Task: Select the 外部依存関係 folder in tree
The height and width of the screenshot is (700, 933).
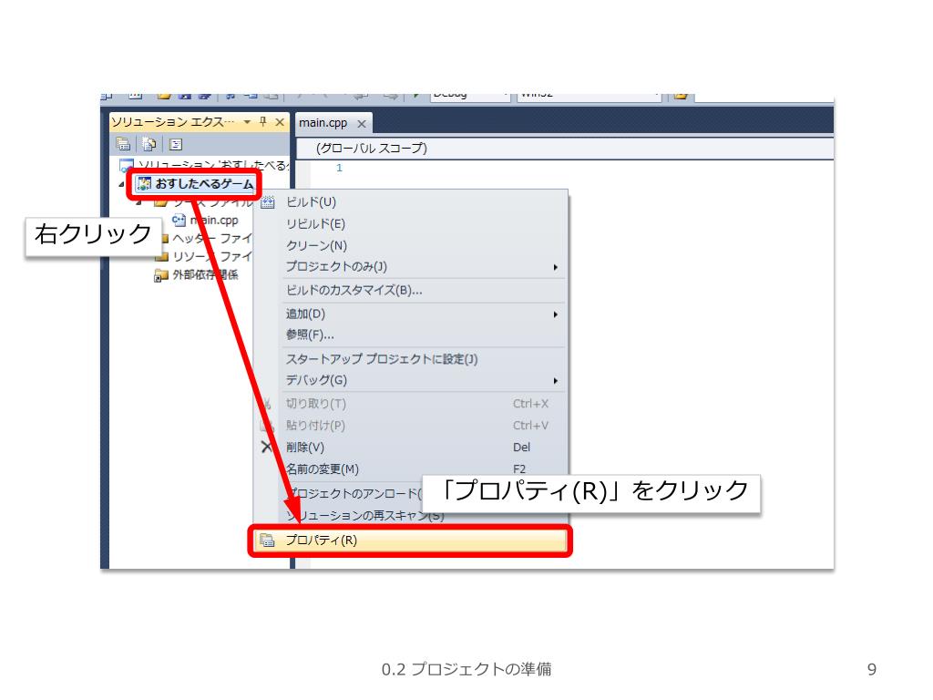Action: [x=205, y=274]
